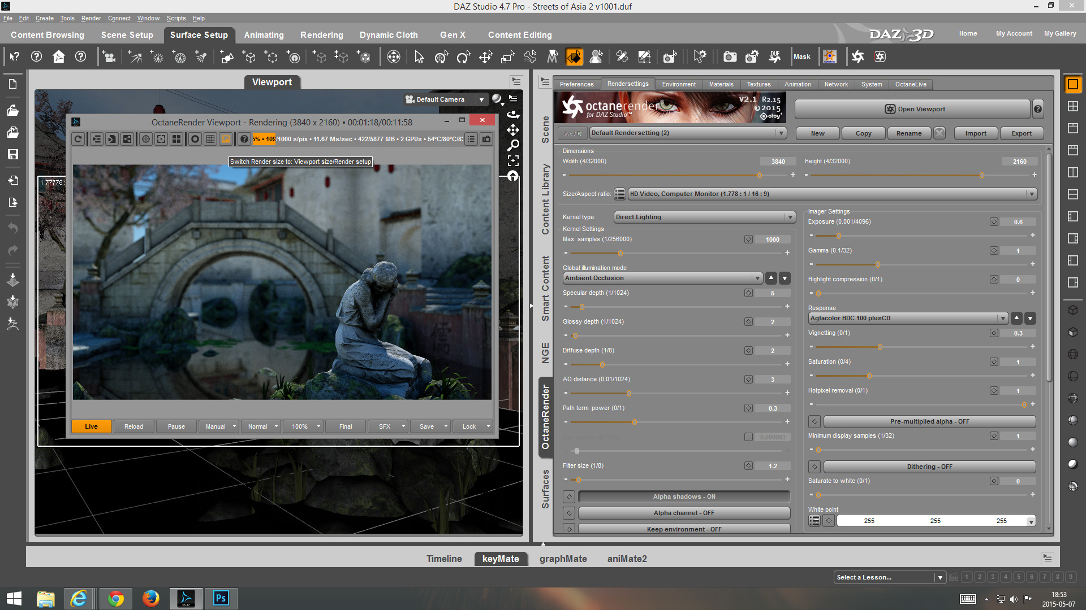
Task: Click snapshot camera icon in Octane viewport toolbar
Action: 486,139
